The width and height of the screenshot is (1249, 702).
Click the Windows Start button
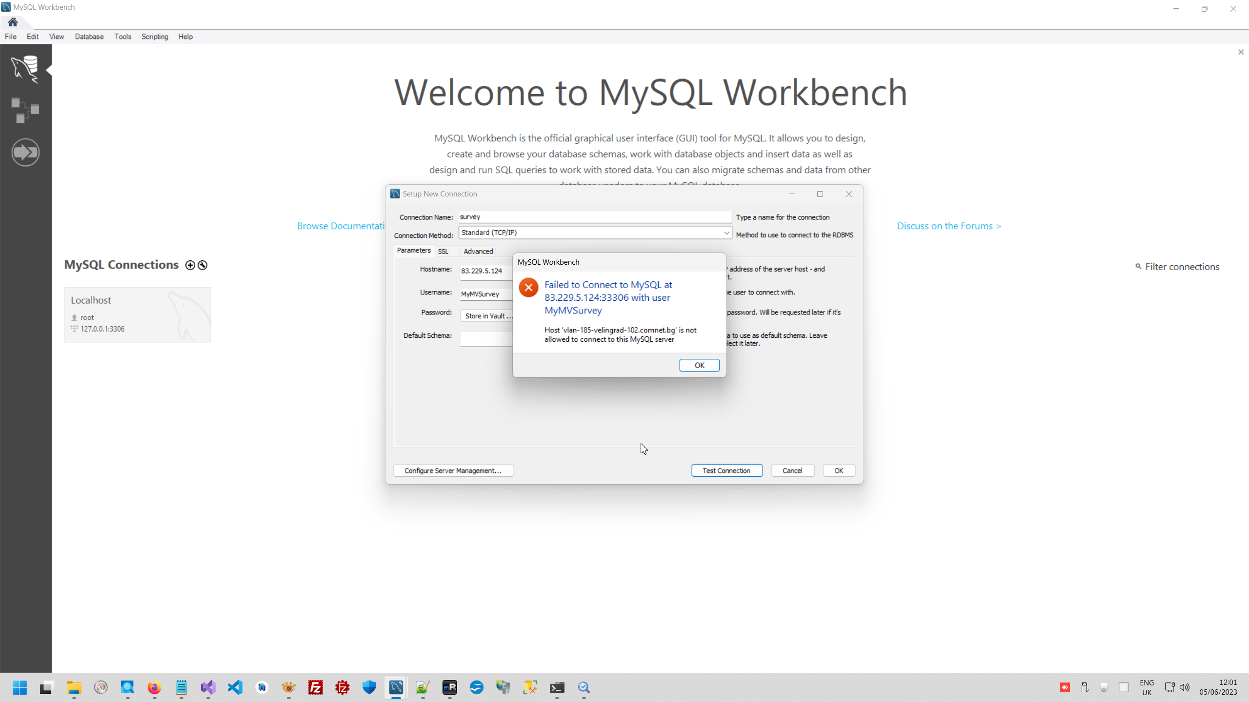coord(20,687)
